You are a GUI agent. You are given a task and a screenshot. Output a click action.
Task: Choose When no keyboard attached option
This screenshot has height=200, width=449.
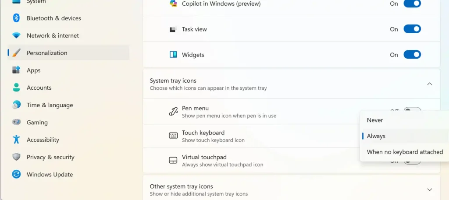(404, 152)
